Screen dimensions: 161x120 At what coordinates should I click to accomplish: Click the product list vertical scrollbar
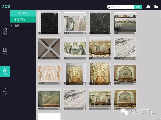(x=160, y=14)
